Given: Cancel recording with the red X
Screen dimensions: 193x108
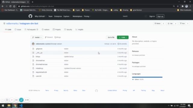Looking at the screenshot, I should [12, 100].
